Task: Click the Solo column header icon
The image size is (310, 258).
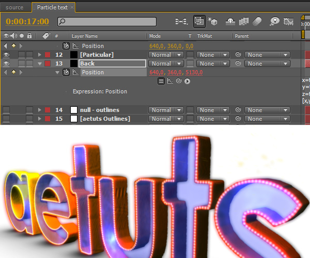Action: click(x=22, y=36)
